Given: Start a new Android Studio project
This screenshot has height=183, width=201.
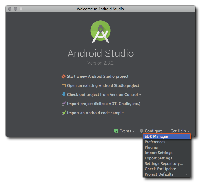Looking at the screenshot, I should point(98,76).
